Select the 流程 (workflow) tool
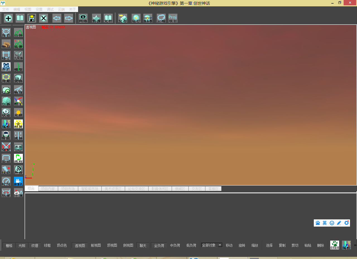The width and height of the screenshot is (357, 259). (18, 158)
